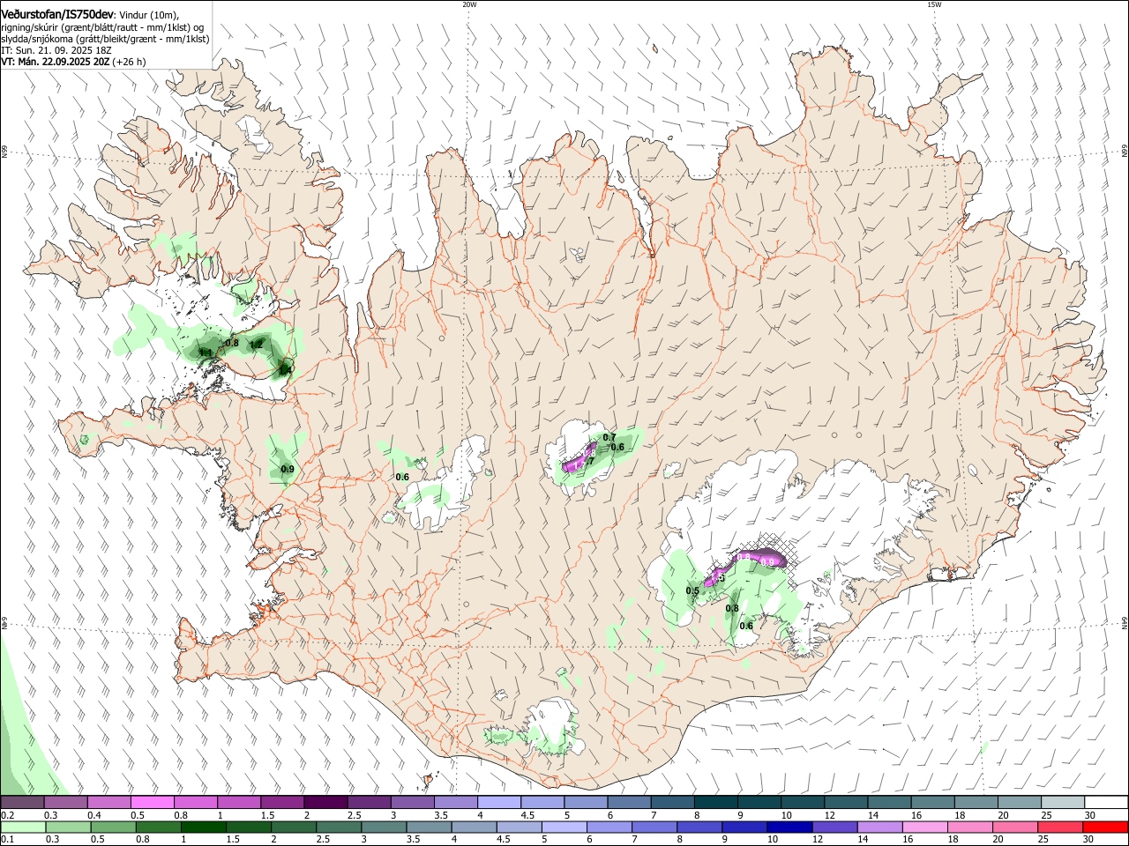The image size is (1129, 846).
Task: Pick the red-pink 25 rain legend swatch
Action: coord(1061,827)
